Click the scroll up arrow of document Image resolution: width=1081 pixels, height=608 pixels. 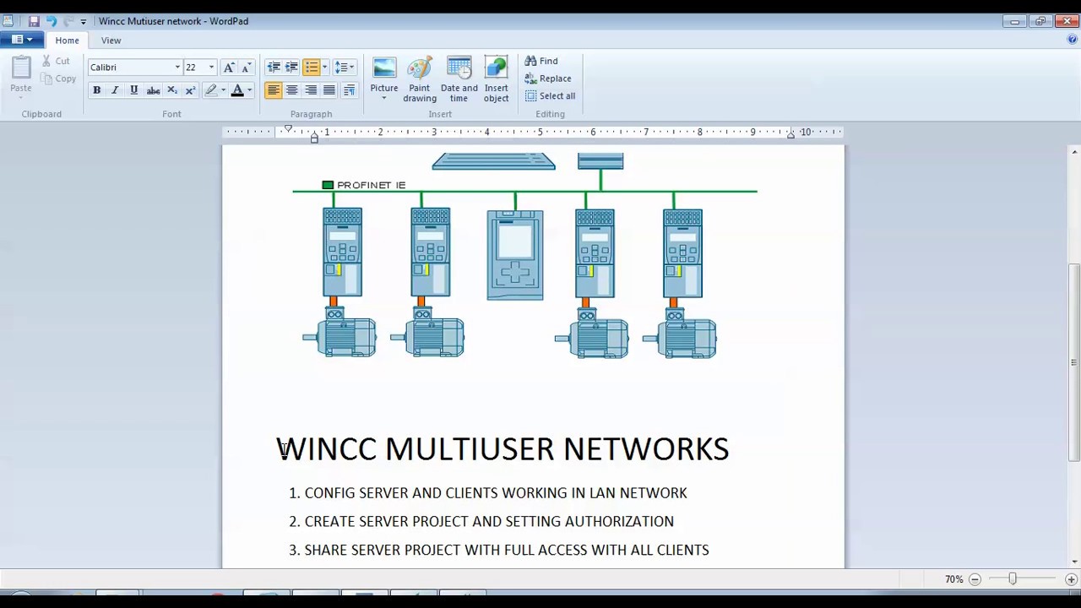[x=1073, y=152]
